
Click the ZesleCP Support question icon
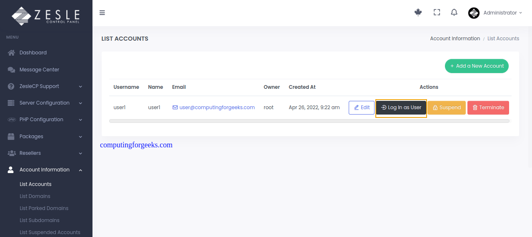pyautogui.click(x=12, y=86)
